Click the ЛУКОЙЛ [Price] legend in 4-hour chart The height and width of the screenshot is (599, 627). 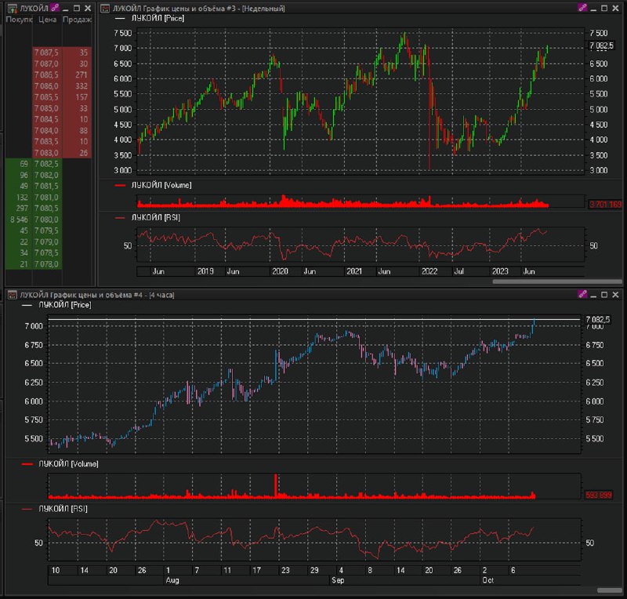[65, 305]
